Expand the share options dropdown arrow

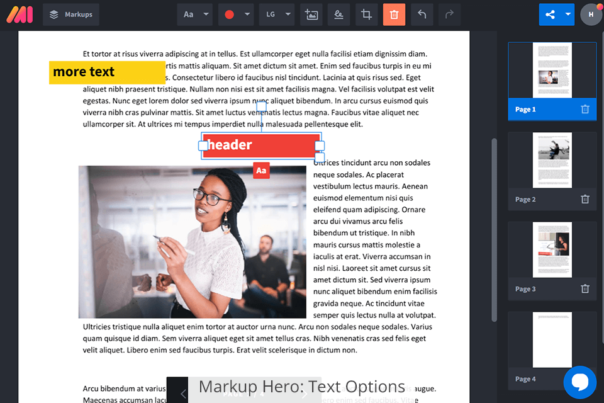click(568, 14)
